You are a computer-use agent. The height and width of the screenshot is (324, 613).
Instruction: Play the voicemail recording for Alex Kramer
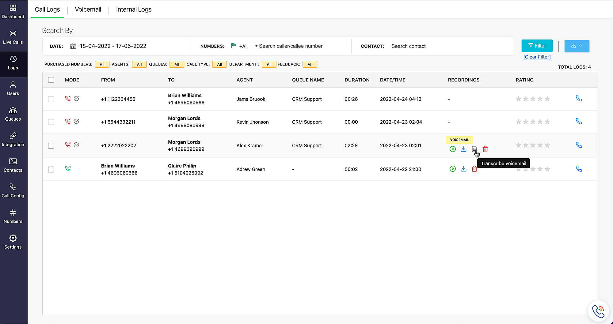(x=452, y=149)
